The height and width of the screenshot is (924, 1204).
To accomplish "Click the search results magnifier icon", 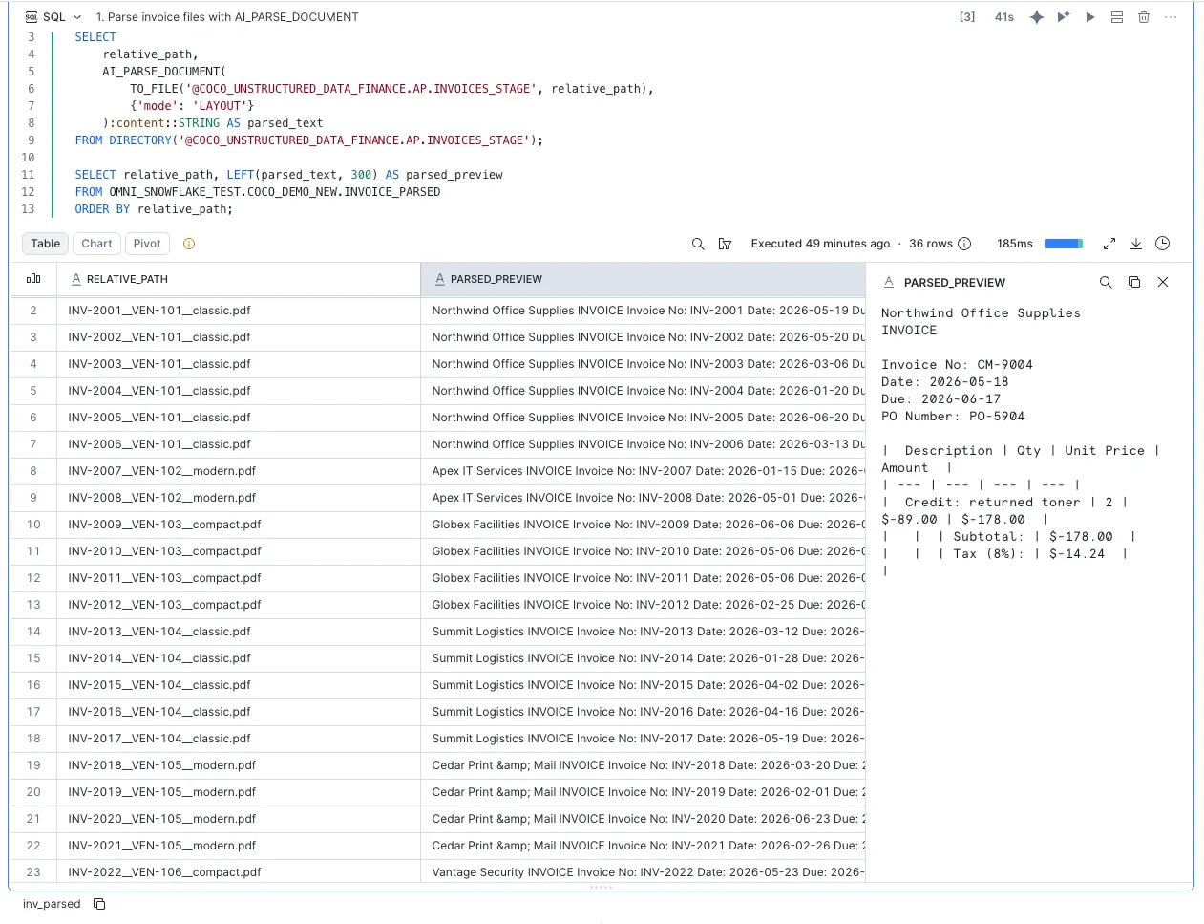I will point(698,244).
